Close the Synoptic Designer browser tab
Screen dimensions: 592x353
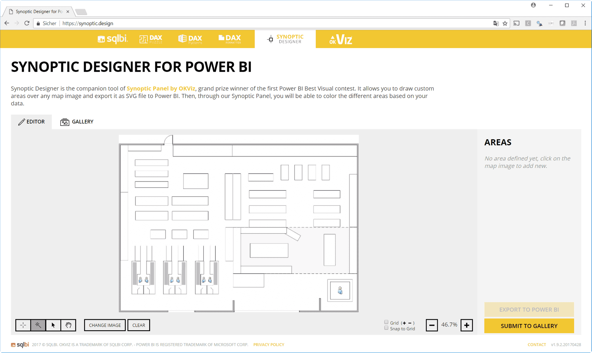tap(68, 12)
